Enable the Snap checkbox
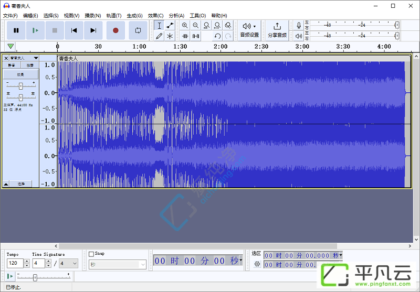The height and width of the screenshot is (292, 420). tap(91, 254)
